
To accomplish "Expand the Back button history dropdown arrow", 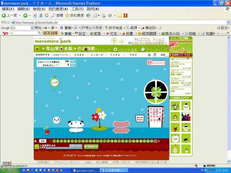I will (x=20, y=15).
